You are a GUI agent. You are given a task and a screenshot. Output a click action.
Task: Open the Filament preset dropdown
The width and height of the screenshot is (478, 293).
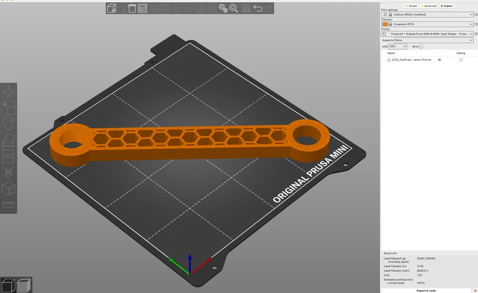click(427, 24)
